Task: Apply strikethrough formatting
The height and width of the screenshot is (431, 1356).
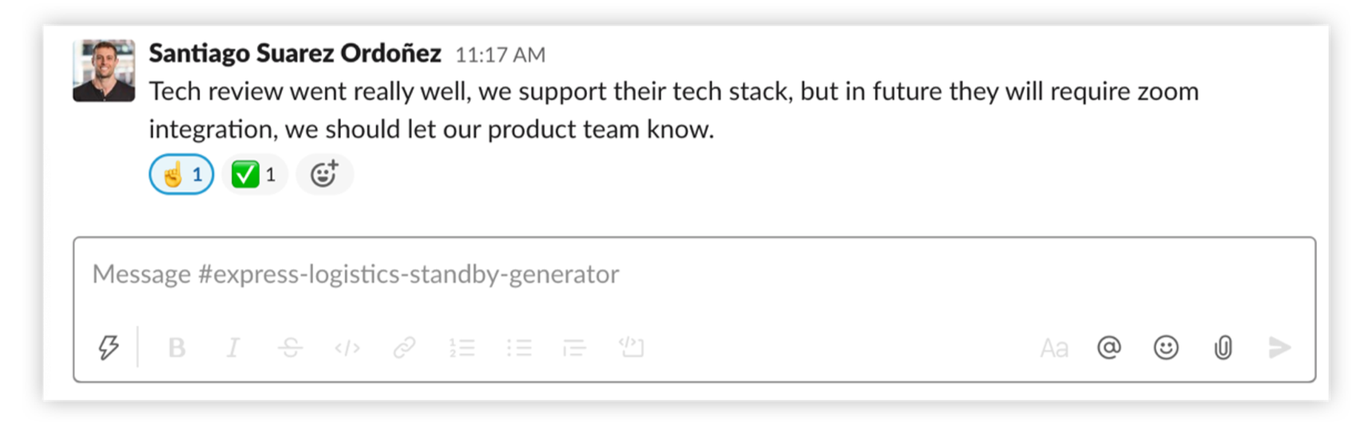Action: (x=290, y=348)
